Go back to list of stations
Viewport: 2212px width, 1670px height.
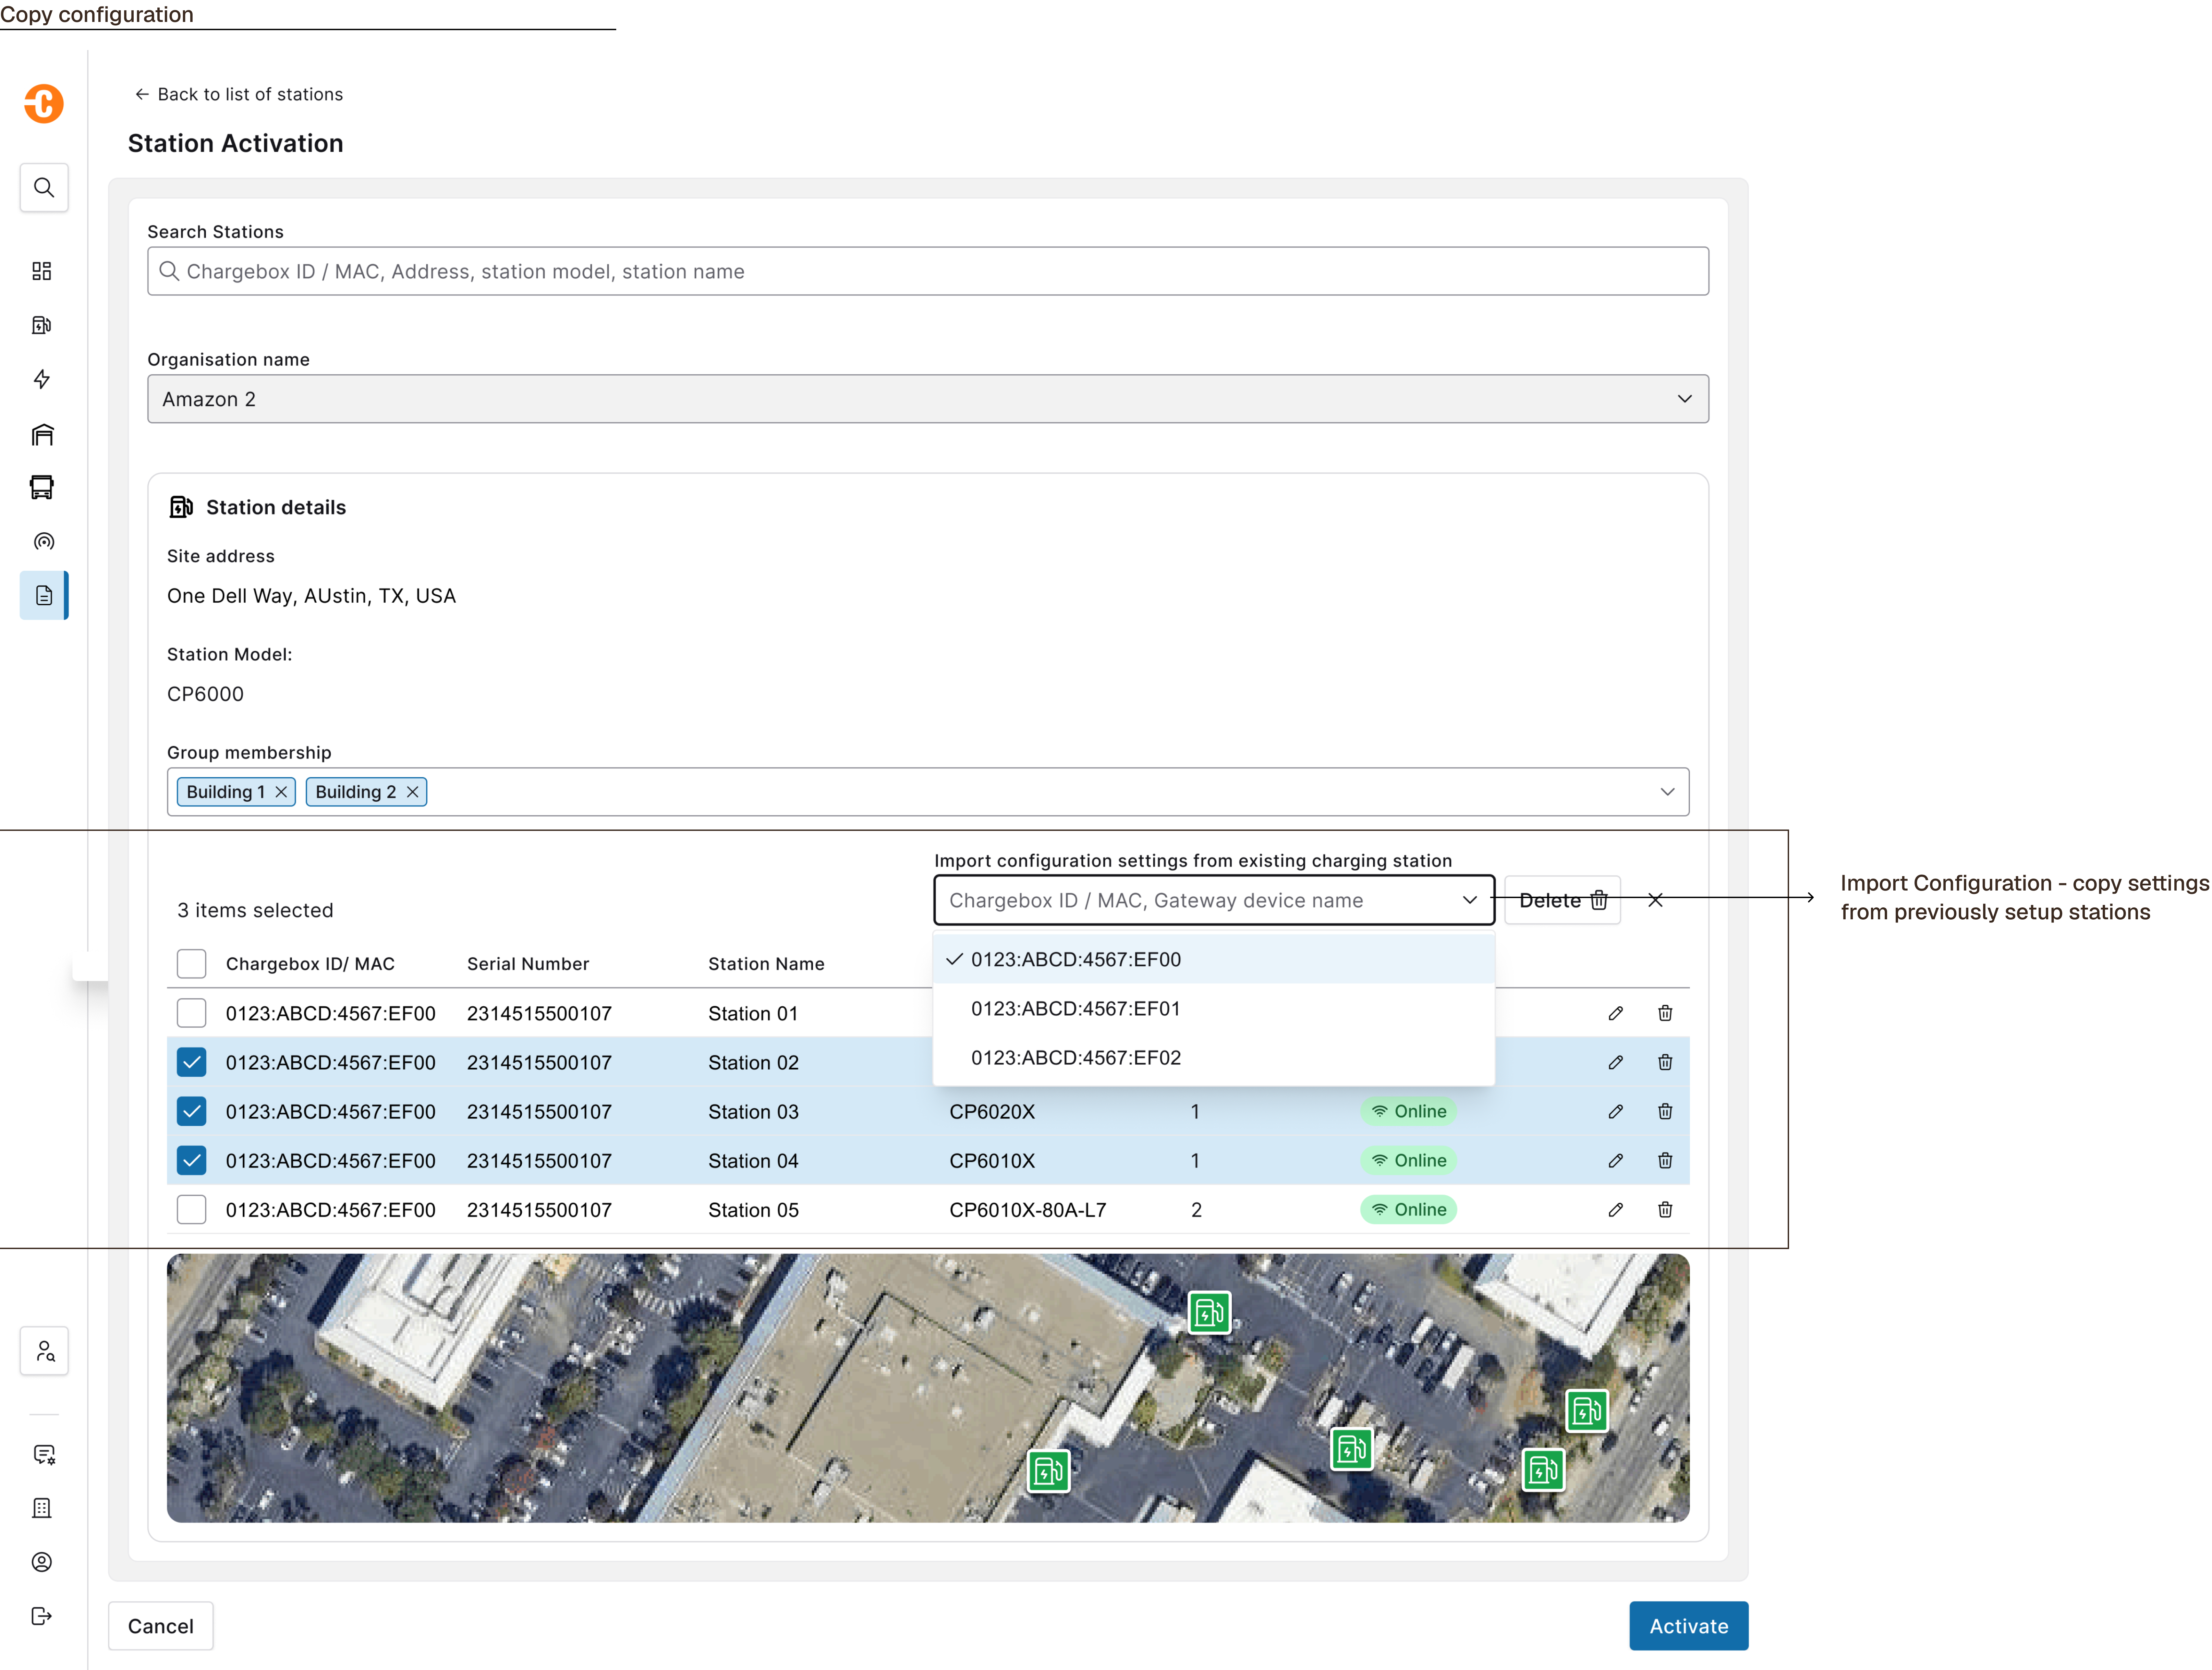[239, 94]
